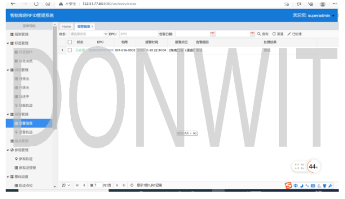Screen dimensions: 345x199
Task: Click the pagination refresh icon
Action: 132,185
